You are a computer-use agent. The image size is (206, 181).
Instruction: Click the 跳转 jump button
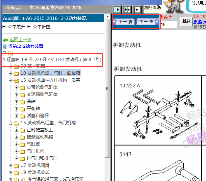tap(186, 21)
